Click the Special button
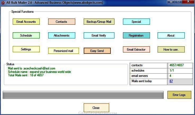 tap(136, 22)
